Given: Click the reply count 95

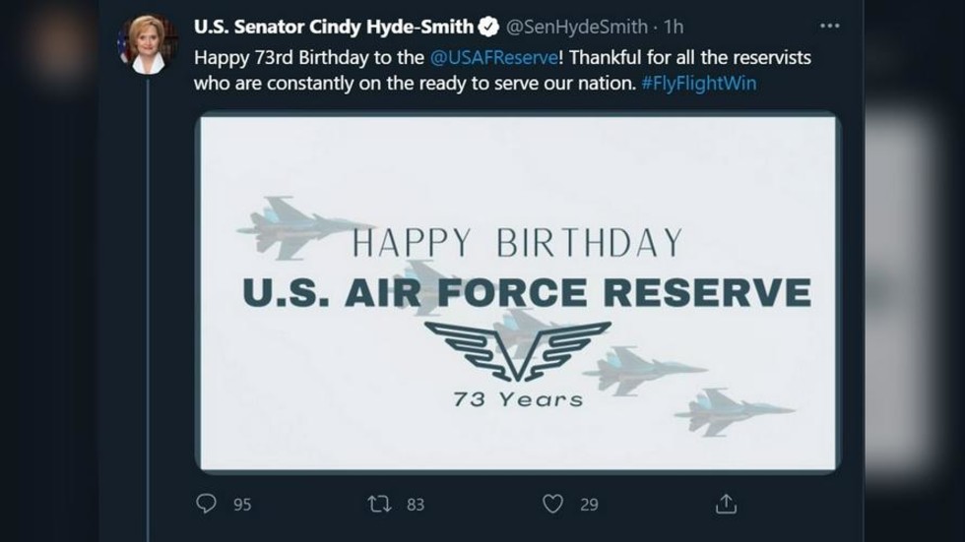Looking at the screenshot, I should tap(242, 505).
